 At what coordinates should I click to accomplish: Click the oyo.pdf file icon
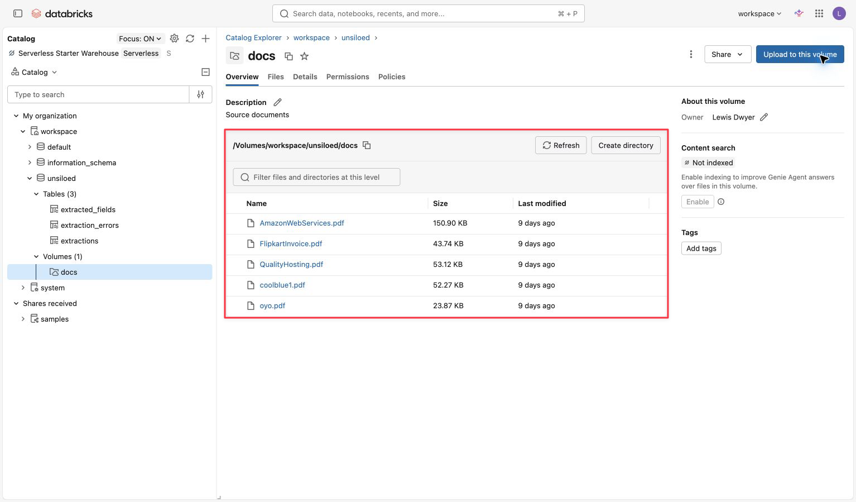tap(251, 305)
